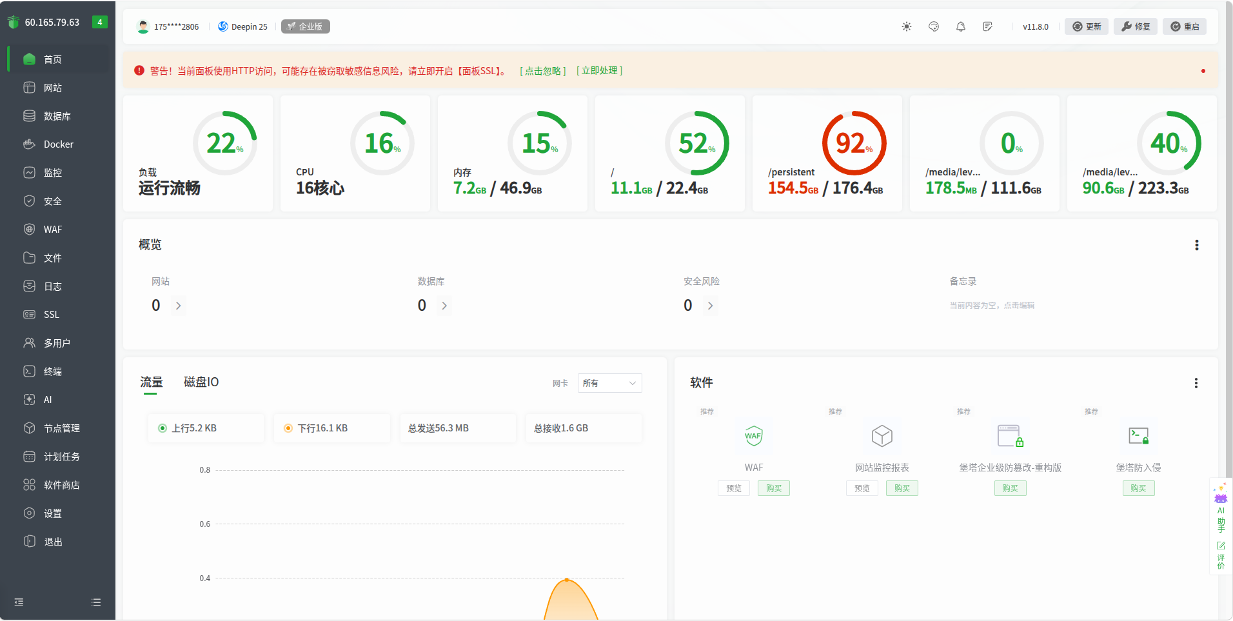Click the 备忘录 empty memo text to edit
This screenshot has height=621, width=1233.
pyautogui.click(x=992, y=306)
